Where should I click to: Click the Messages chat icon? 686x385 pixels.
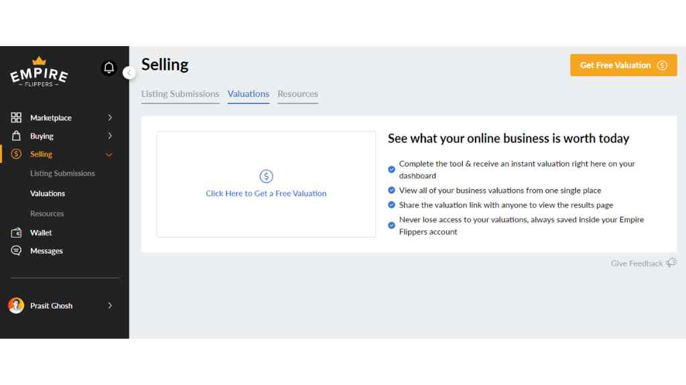16,251
